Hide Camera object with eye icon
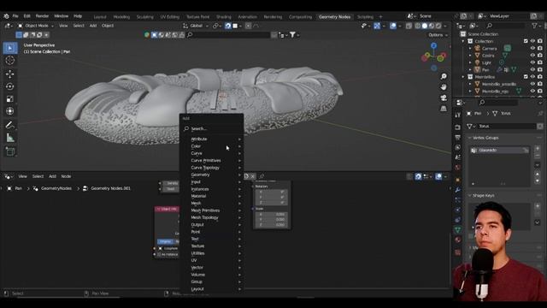 [532, 49]
